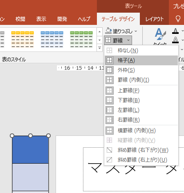Image resolution: width=184 pixels, height=193 pixels.
Task: Click the dark blue table header cell
Action: tap(30, 150)
